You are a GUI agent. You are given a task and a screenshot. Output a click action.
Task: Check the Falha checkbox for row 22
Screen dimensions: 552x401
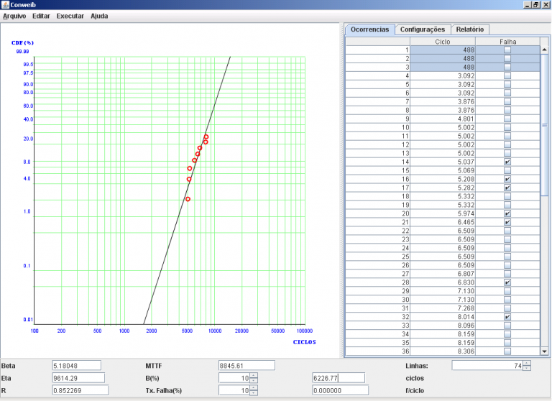click(x=507, y=231)
